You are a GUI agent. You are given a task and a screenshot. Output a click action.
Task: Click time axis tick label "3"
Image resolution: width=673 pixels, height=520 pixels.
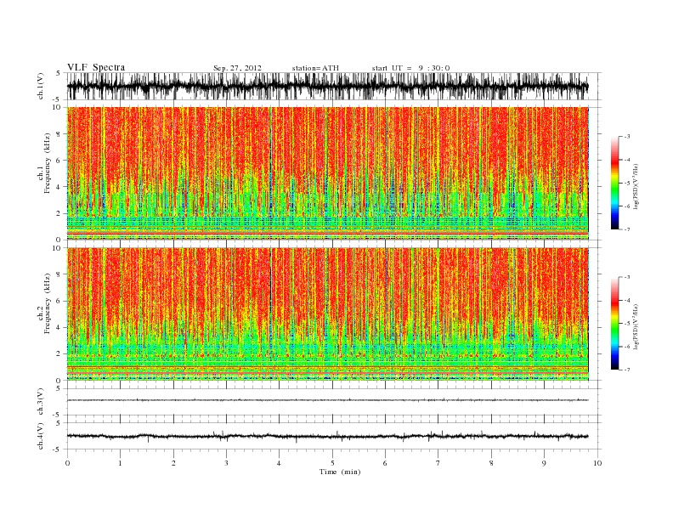click(226, 463)
